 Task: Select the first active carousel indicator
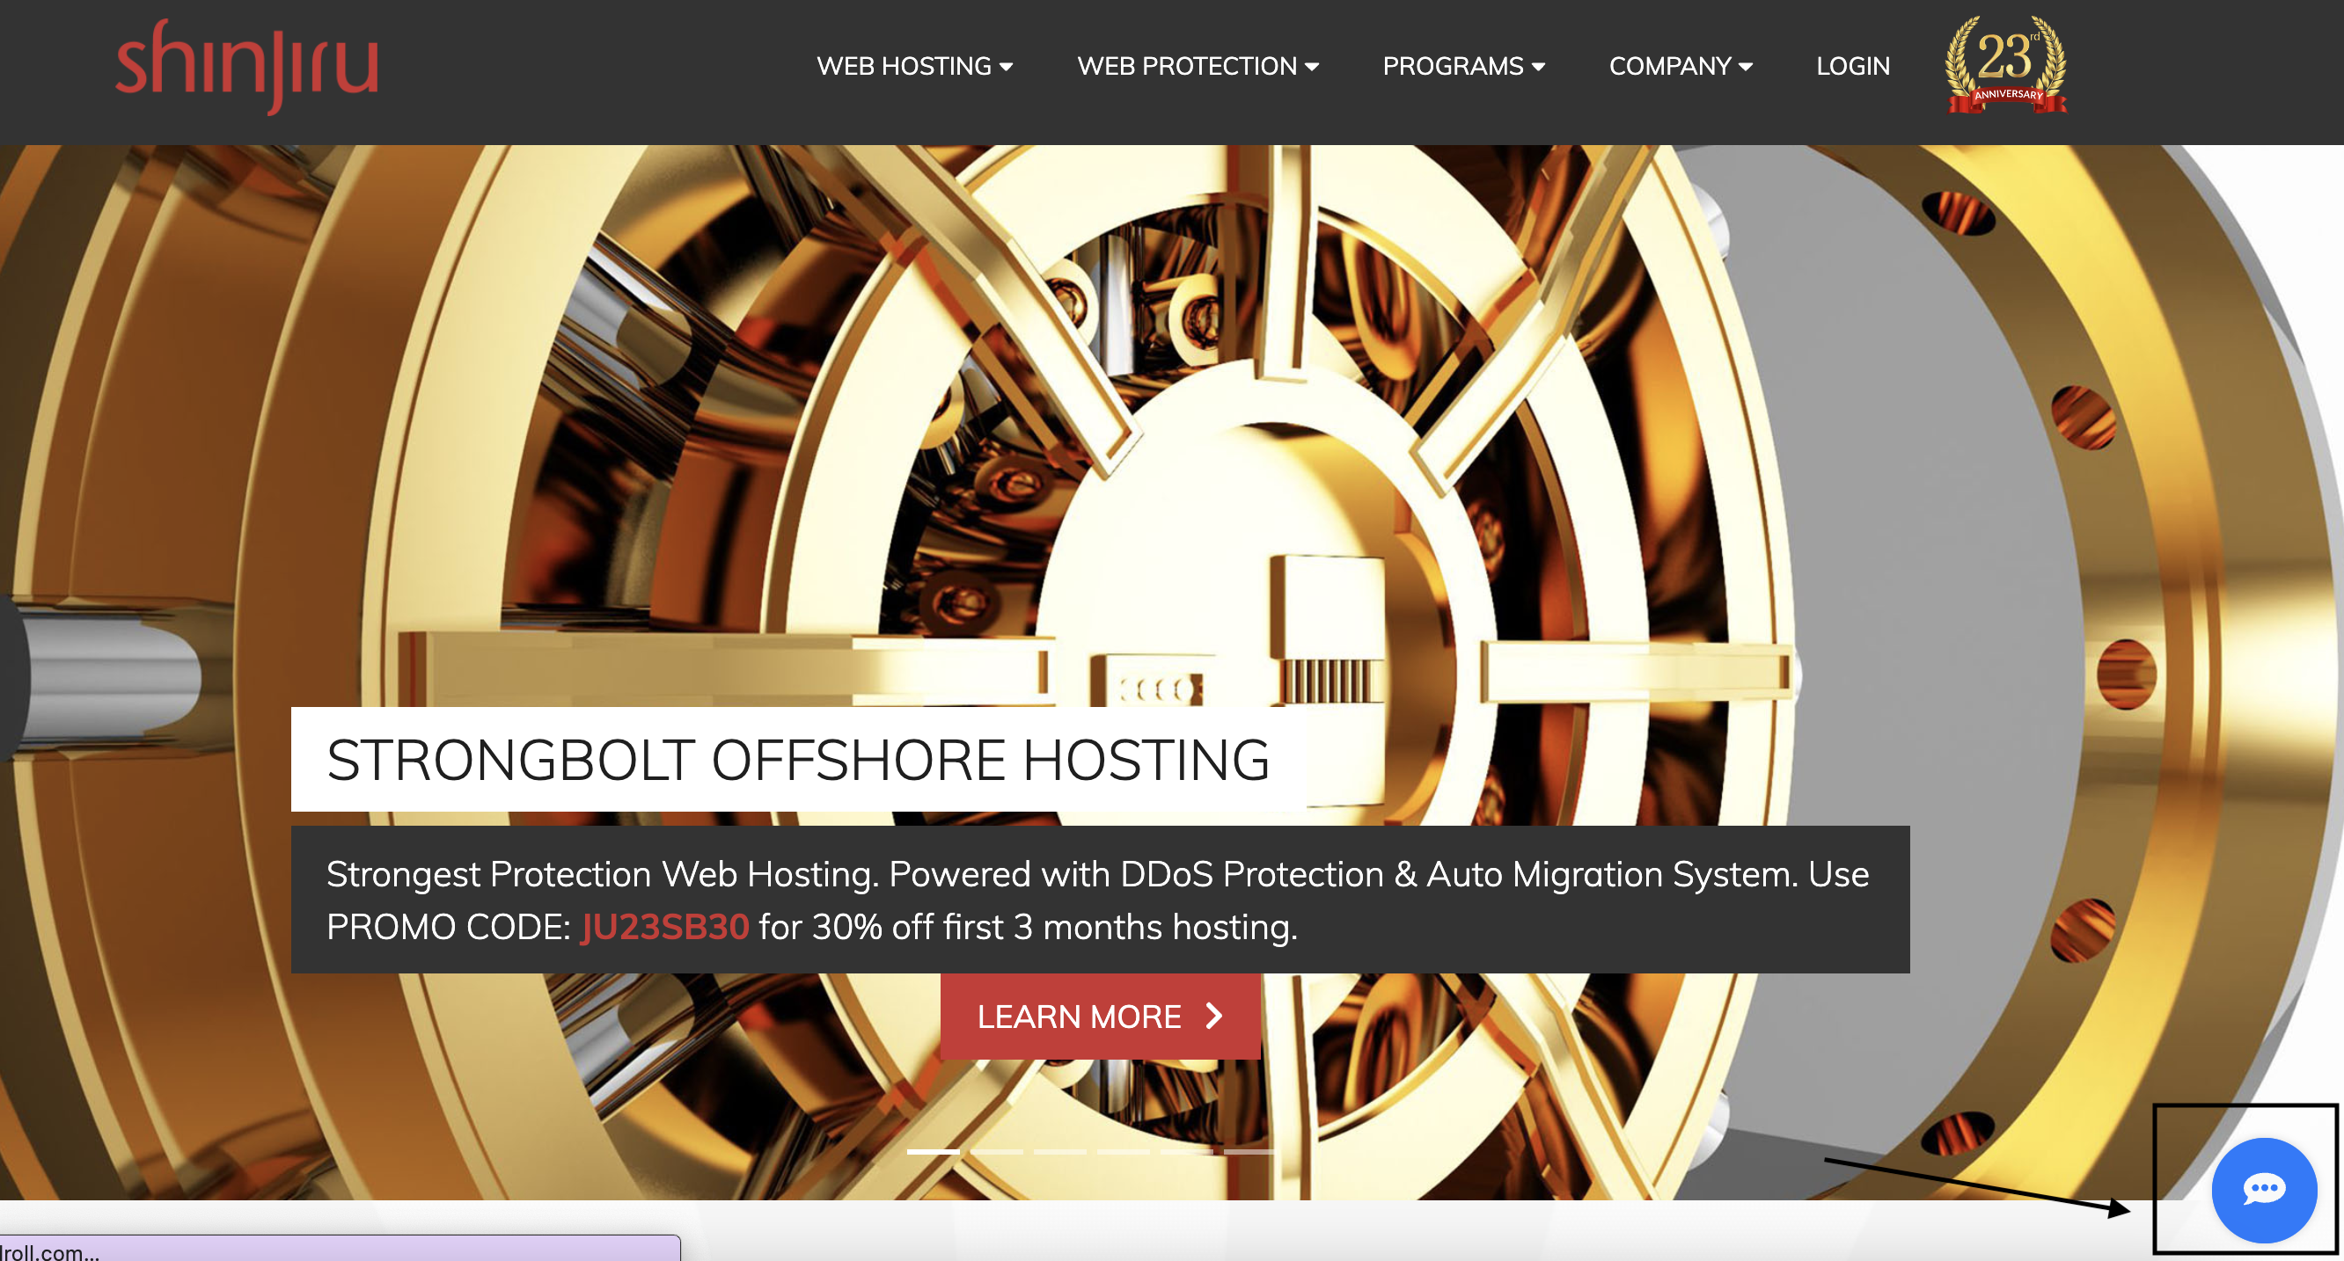[933, 1152]
